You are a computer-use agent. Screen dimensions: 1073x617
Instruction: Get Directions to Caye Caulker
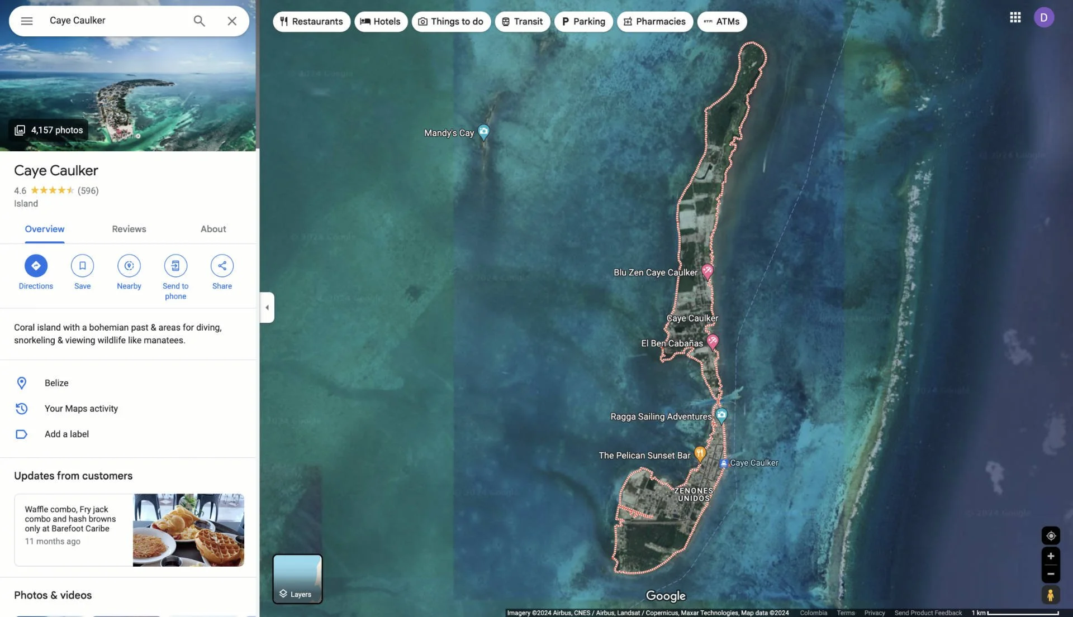point(36,272)
